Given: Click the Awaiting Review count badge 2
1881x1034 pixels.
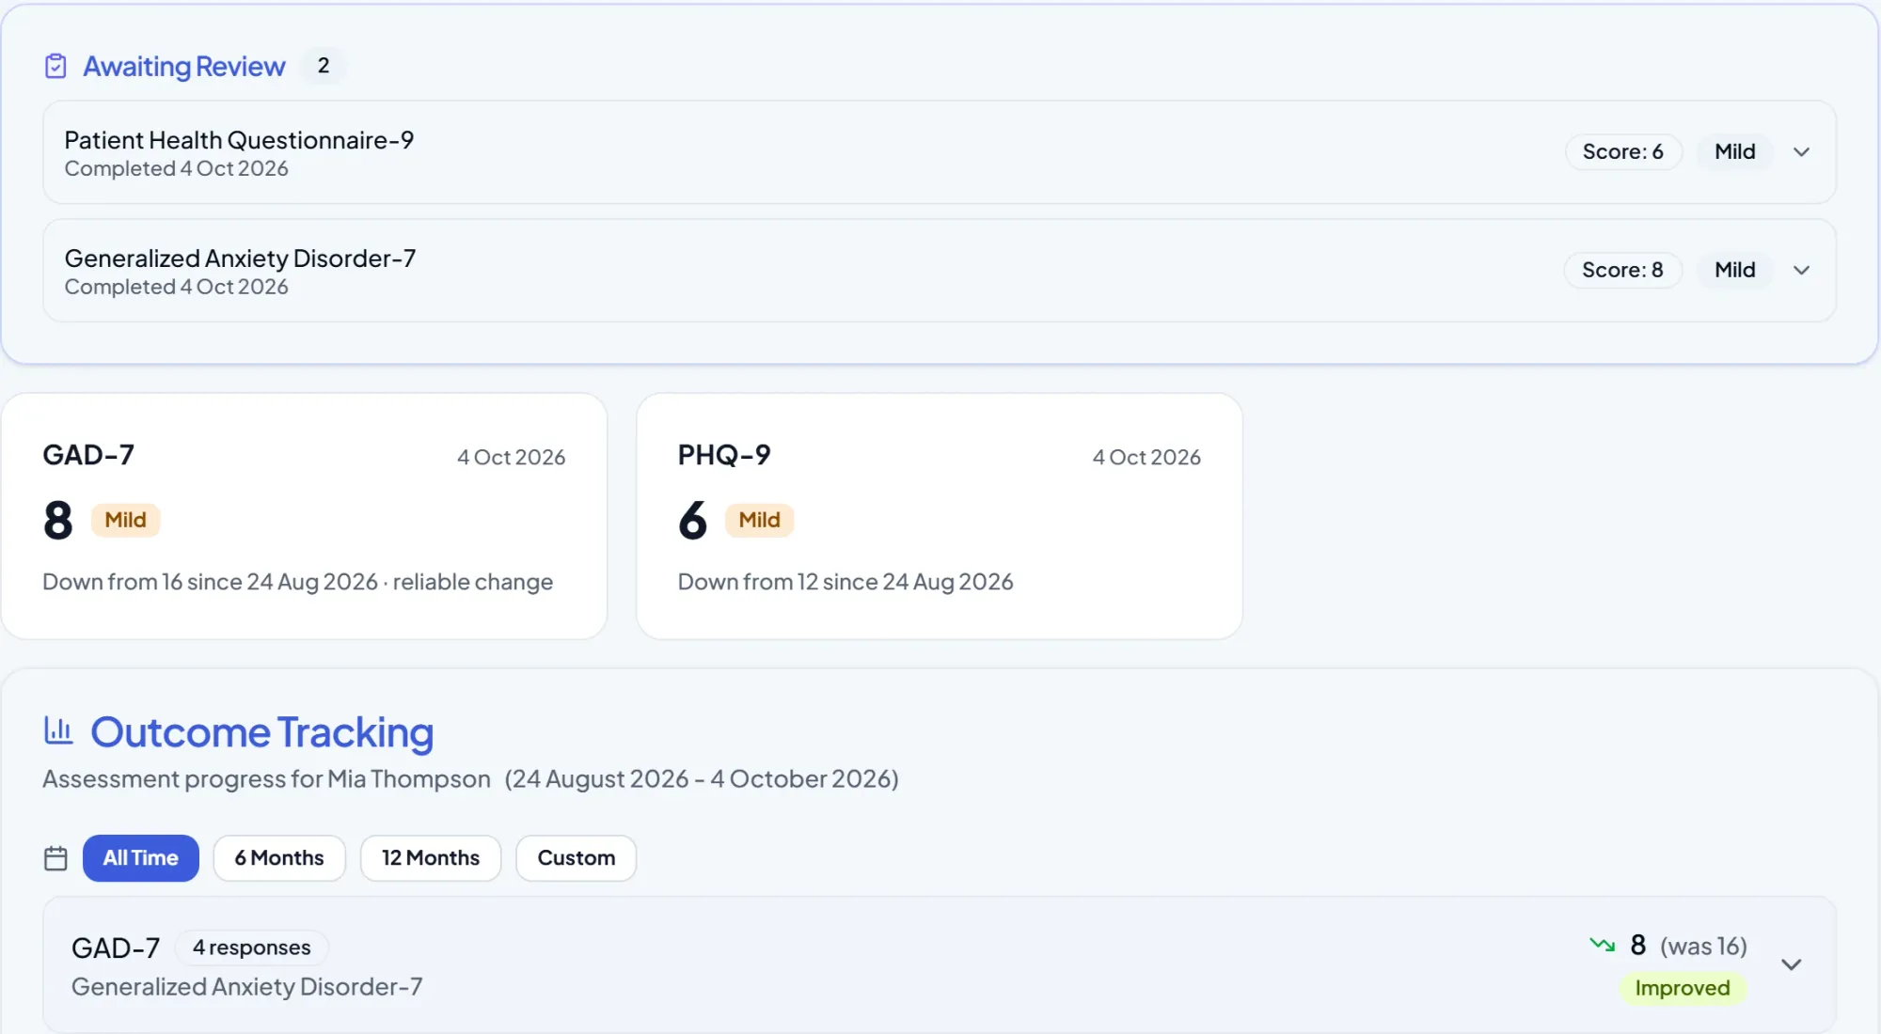Looking at the screenshot, I should coord(324,66).
